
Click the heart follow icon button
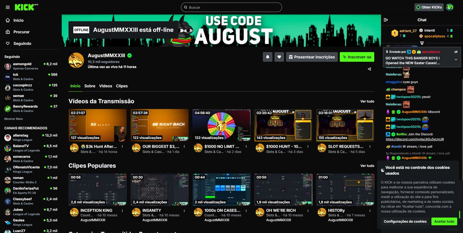coord(279,57)
